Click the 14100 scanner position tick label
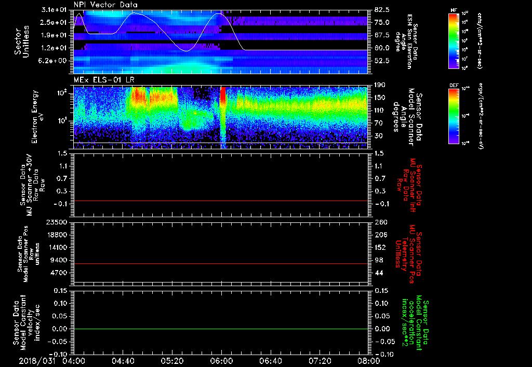 57,247
